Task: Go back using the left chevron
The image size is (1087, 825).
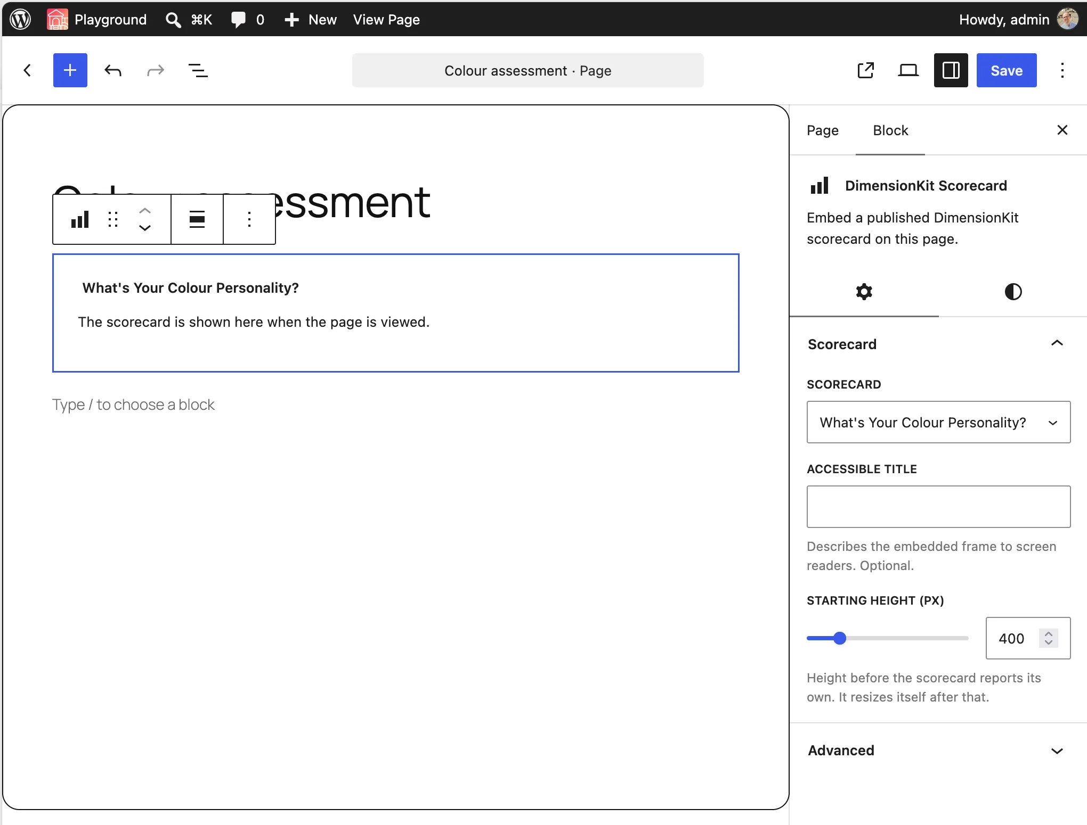Action: pos(27,70)
